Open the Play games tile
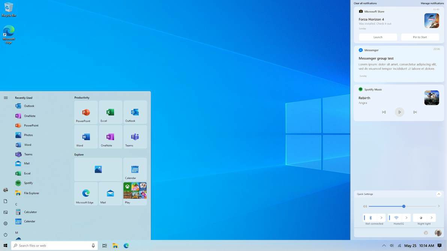 135,194
